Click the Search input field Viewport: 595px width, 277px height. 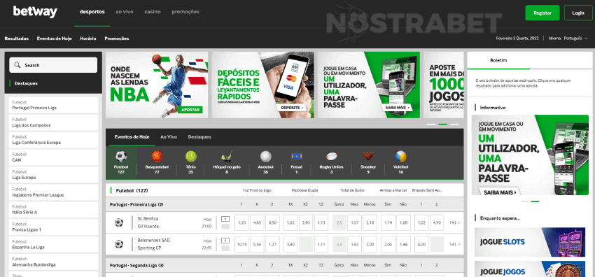pyautogui.click(x=53, y=65)
